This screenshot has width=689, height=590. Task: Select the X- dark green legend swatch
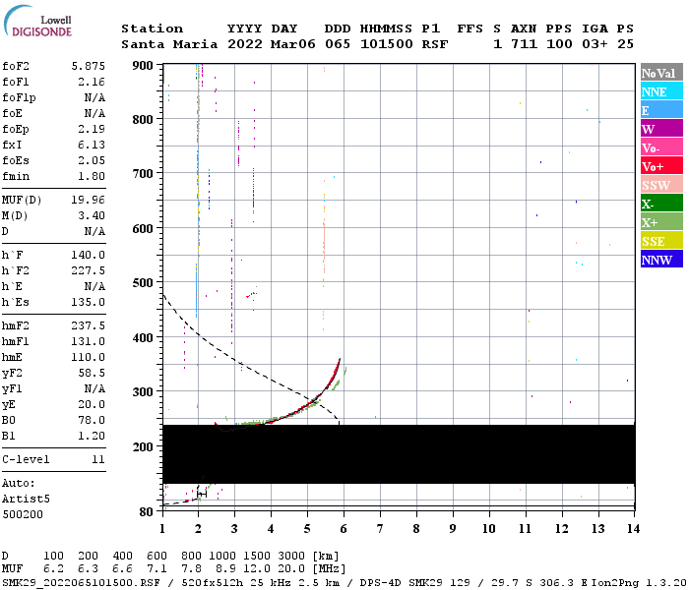click(x=661, y=204)
